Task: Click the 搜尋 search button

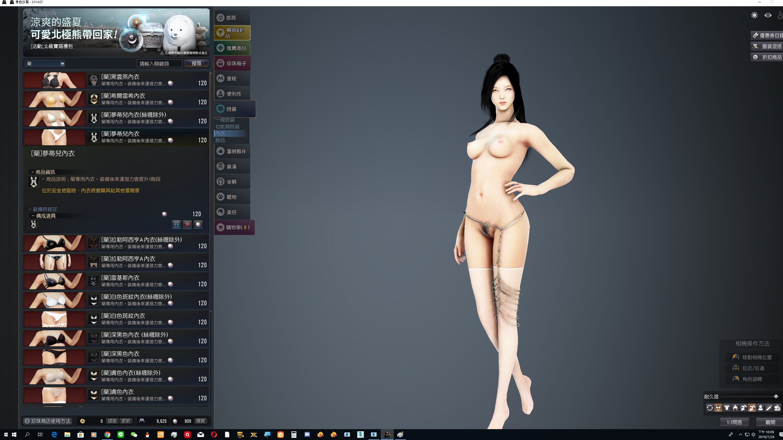Action: click(x=196, y=64)
